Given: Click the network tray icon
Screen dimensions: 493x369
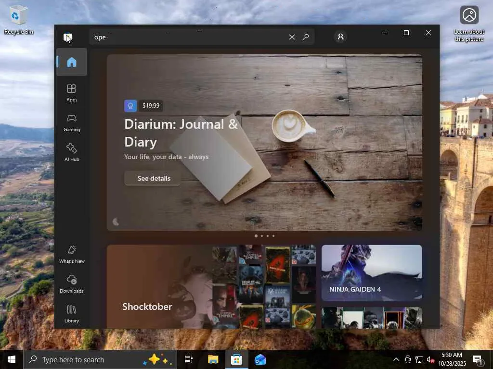Looking at the screenshot, I should (x=419, y=359).
